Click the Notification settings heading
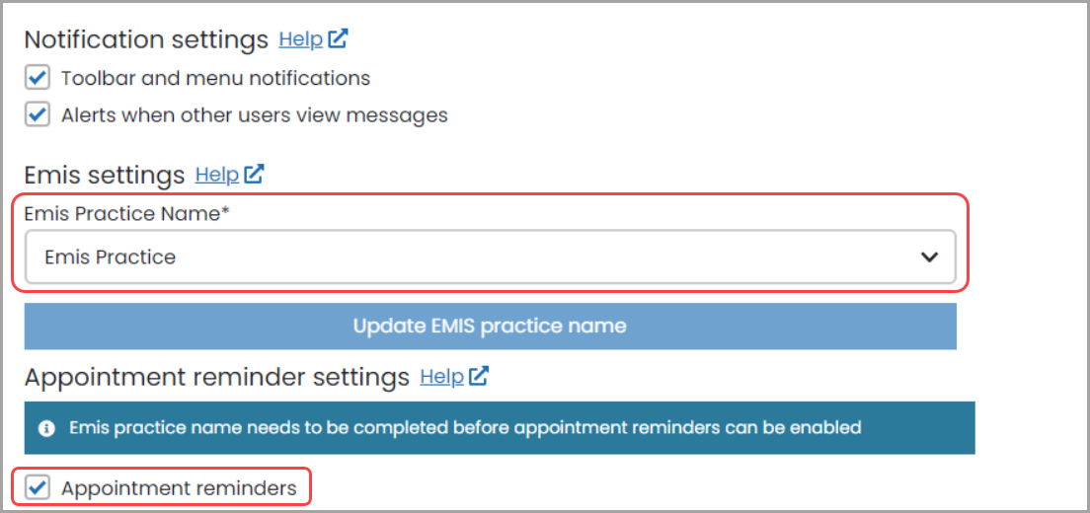This screenshot has height=513, width=1090. (146, 39)
